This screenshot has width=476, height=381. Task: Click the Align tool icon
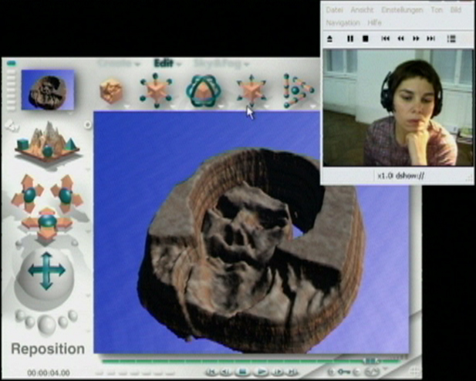298,91
